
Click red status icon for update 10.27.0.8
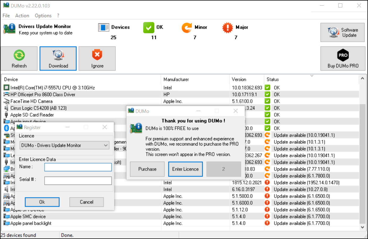pyautogui.click(x=267, y=189)
